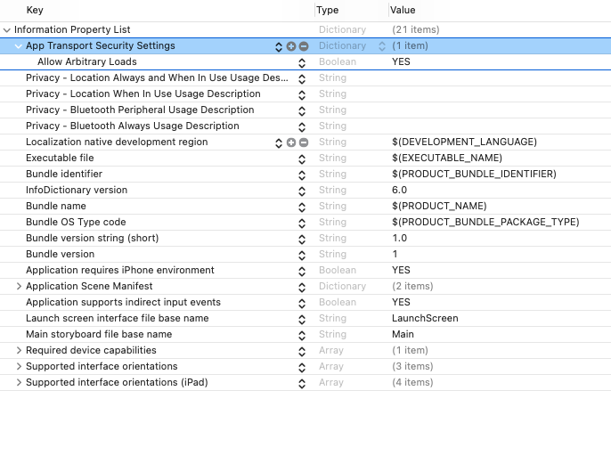This screenshot has width=611, height=464.
Task: Select the Allow Arbitrary Loads key
Action: 87,62
